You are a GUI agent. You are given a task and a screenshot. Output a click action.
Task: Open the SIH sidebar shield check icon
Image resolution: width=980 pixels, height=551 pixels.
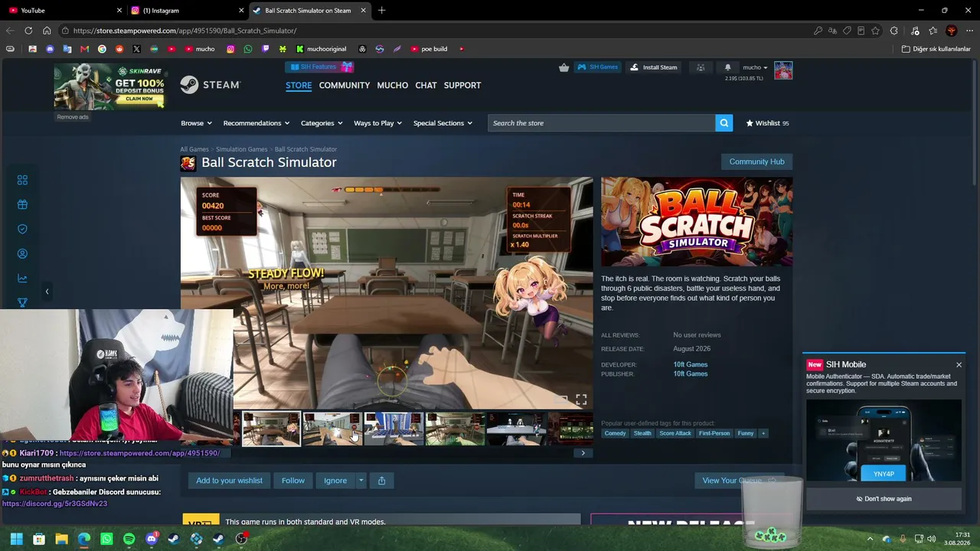click(22, 229)
